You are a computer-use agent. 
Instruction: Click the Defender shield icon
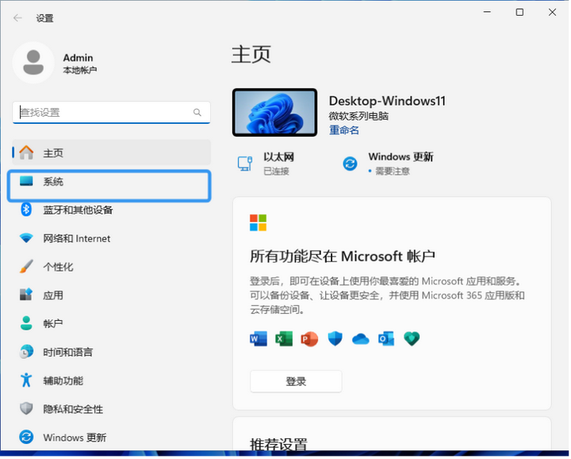point(335,339)
